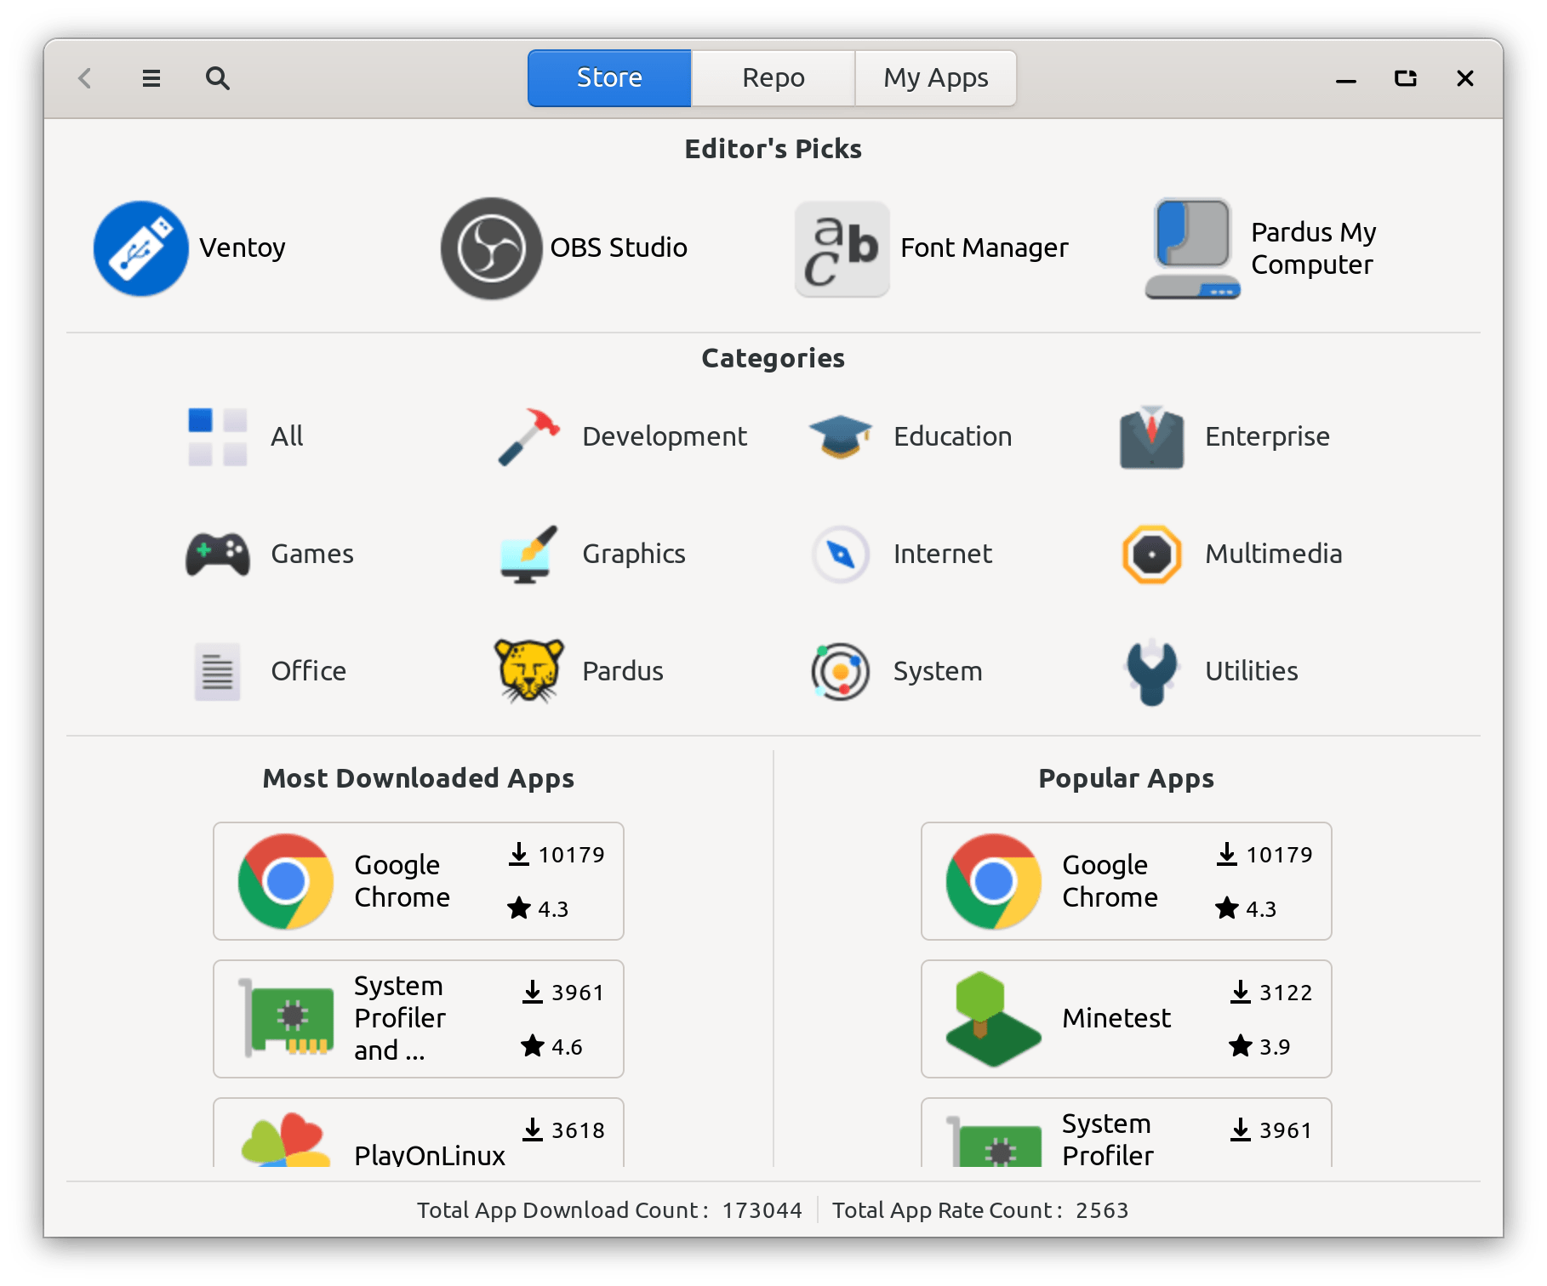Select the Education graduation cap icon
Viewport: 1547px width, 1286px height.
841,437
